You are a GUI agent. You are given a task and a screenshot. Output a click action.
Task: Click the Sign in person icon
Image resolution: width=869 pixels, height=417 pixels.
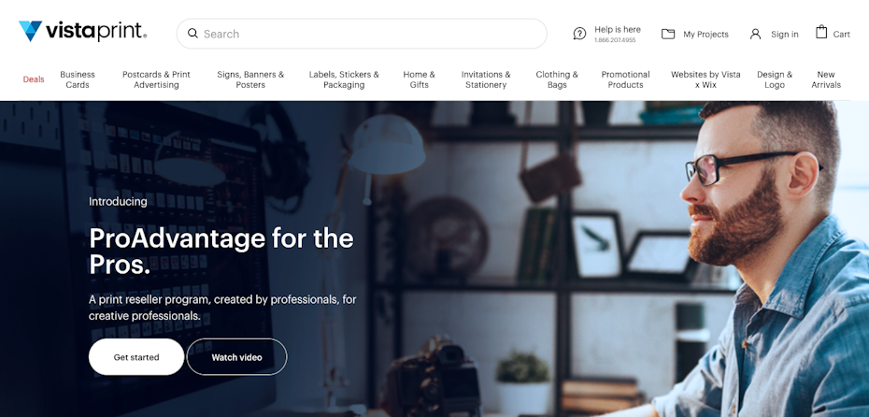[x=755, y=34]
